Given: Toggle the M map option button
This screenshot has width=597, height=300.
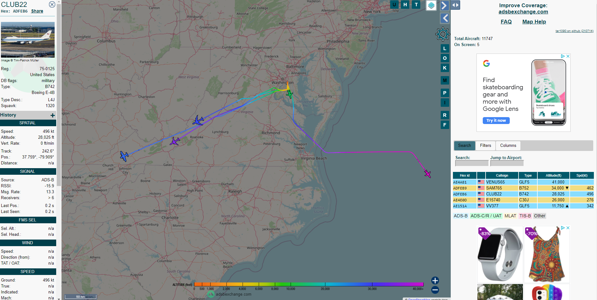Looking at the screenshot, I should (x=445, y=80).
